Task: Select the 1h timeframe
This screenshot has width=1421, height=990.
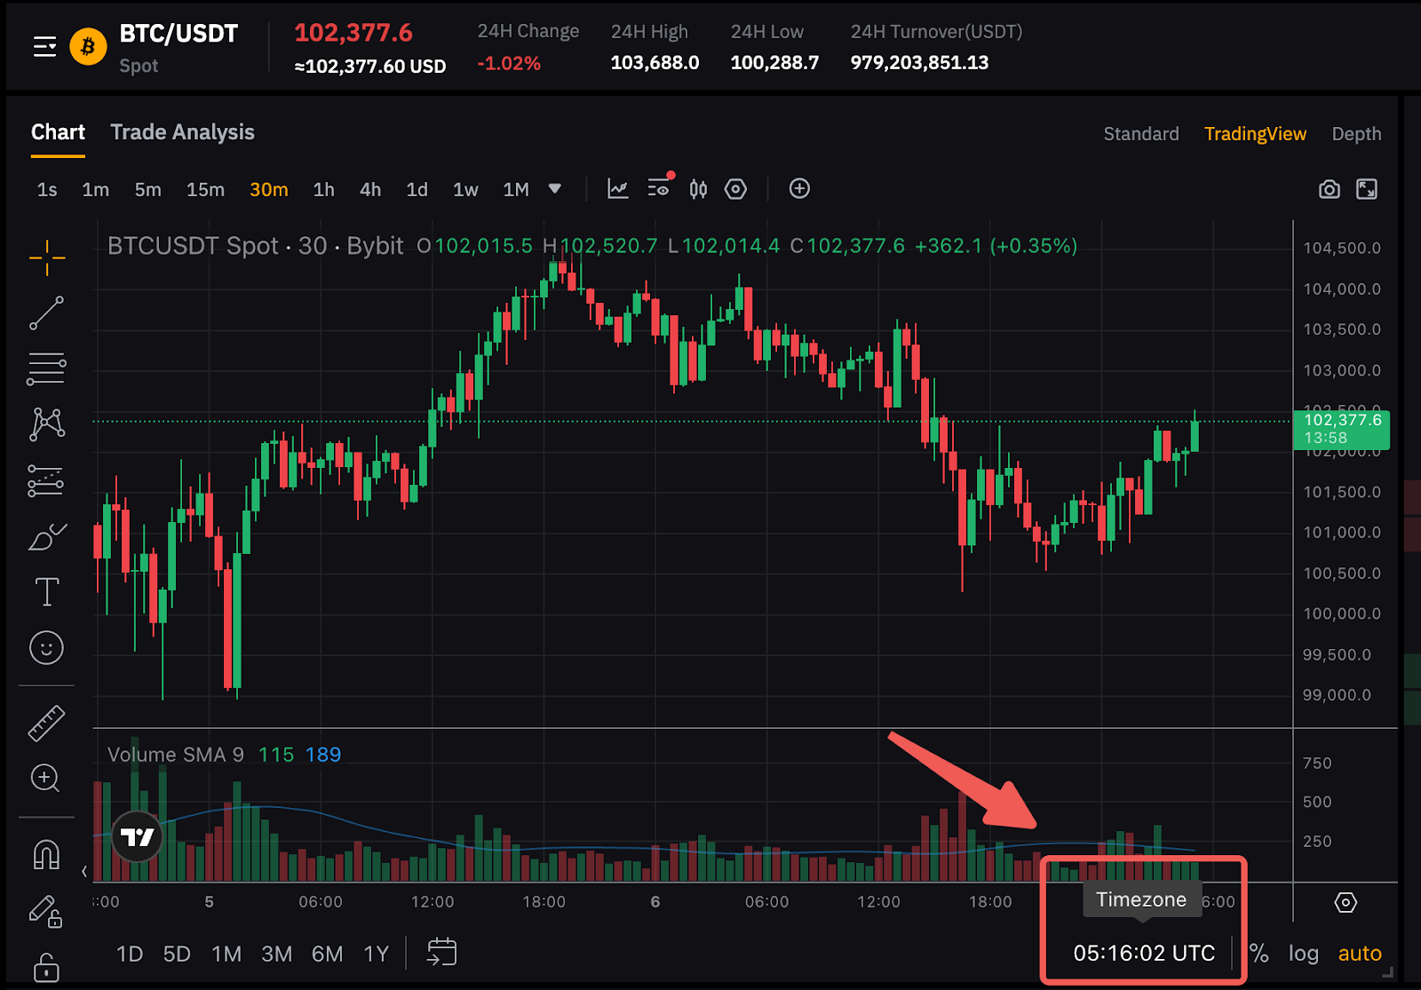Action: click(323, 190)
